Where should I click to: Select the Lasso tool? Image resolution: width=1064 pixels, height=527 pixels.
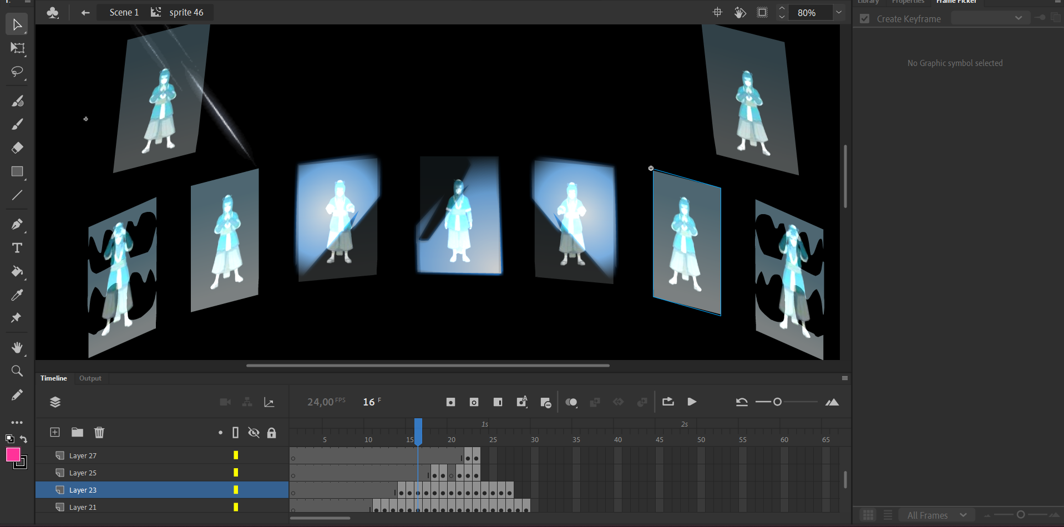coord(17,72)
